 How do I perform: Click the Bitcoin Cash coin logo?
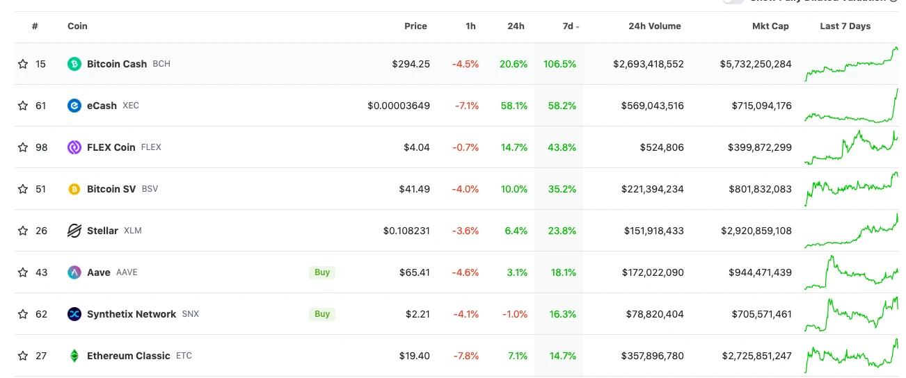click(x=74, y=64)
